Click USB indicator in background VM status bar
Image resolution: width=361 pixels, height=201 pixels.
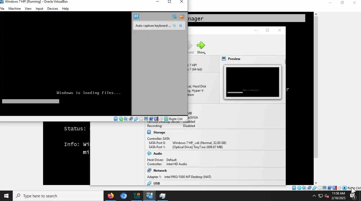click(x=314, y=188)
